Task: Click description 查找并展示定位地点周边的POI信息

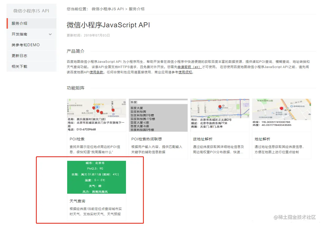Action: (x=95, y=149)
